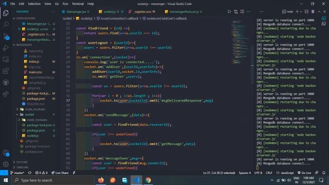
Task: Open the Help menu
Action: 90,4
